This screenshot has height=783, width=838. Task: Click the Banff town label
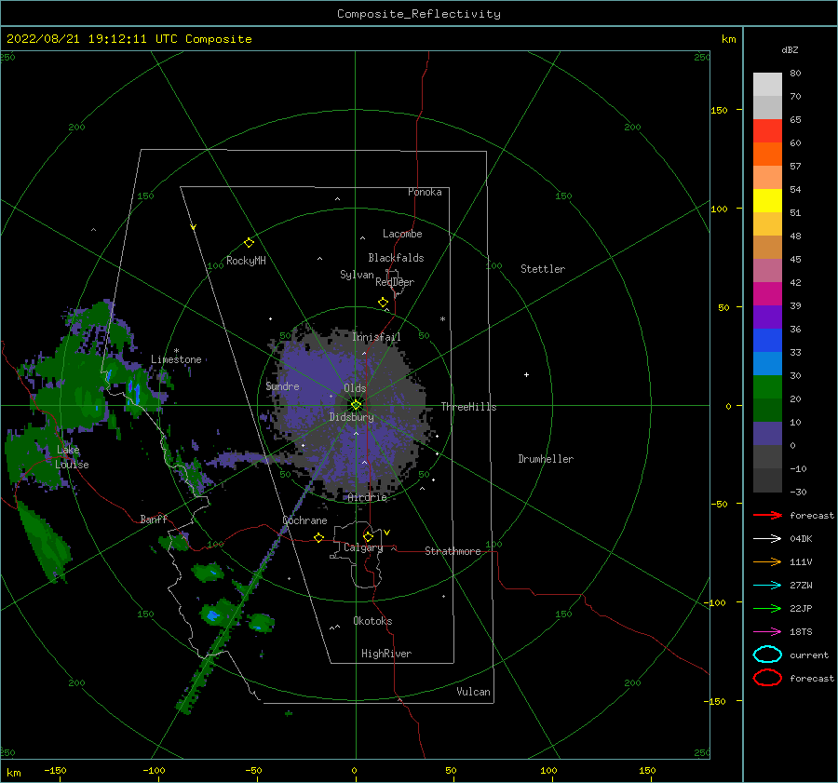[x=154, y=520]
